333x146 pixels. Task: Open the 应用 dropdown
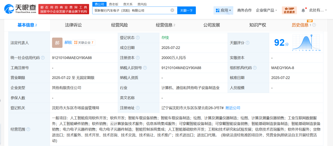point(223,10)
